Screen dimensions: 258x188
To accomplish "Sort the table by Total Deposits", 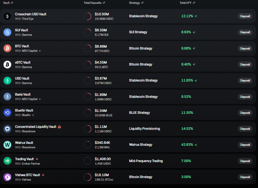I will (x=94, y=3).
